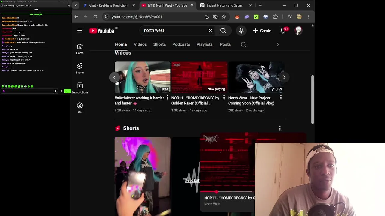Screen dimensions: 385x216
Task: Send message with green Chat button
Action: coord(67,91)
